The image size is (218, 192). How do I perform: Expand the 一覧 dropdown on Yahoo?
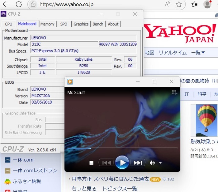click(x=198, y=53)
